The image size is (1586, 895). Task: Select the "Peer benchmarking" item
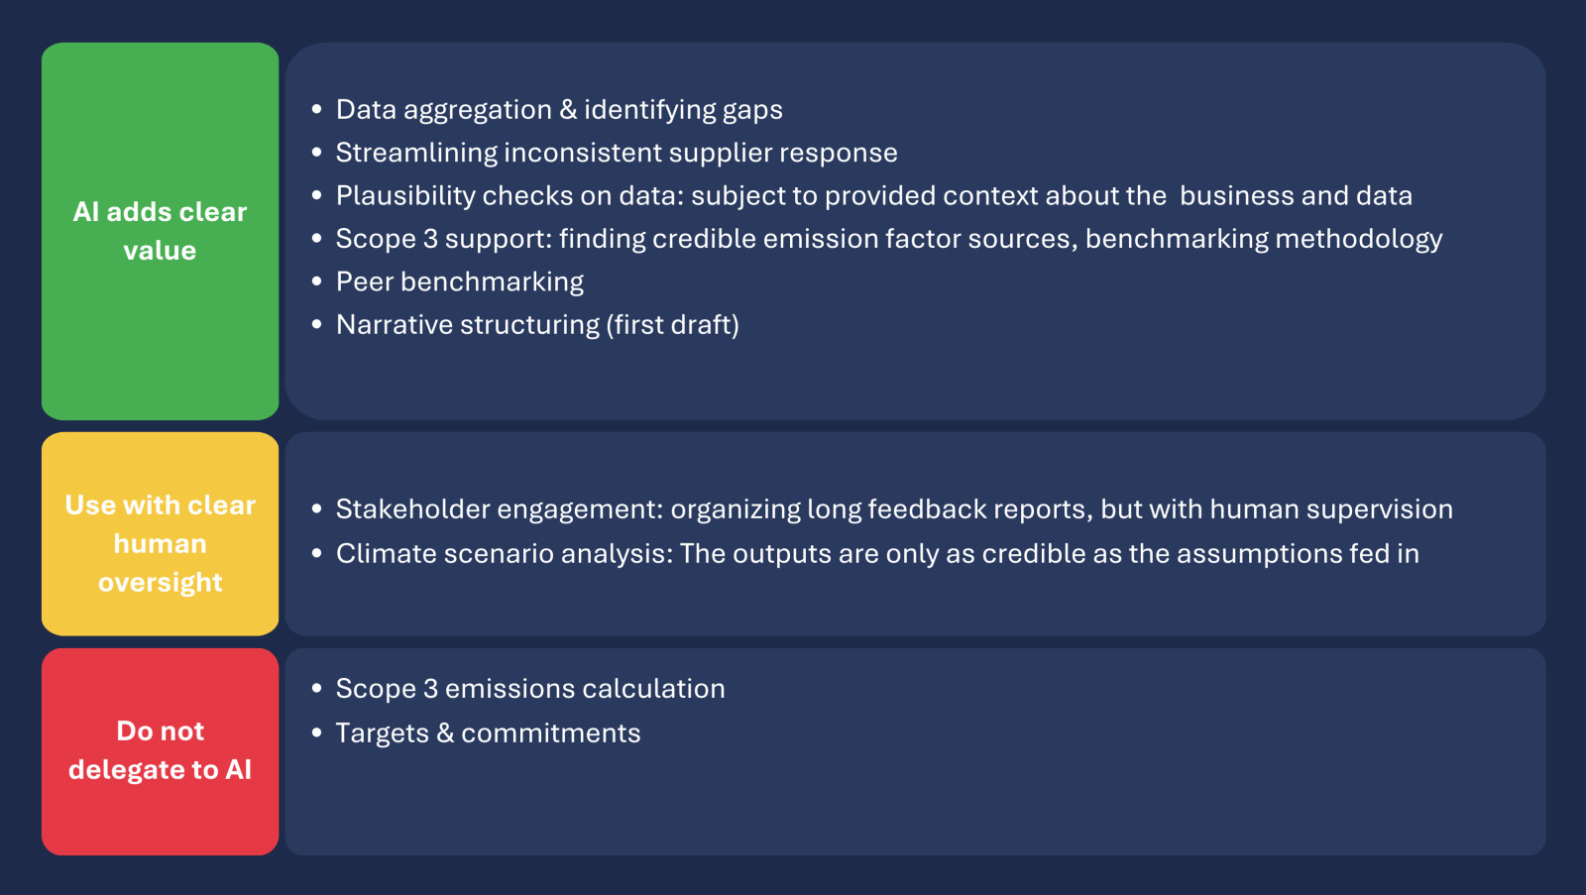[x=460, y=282]
